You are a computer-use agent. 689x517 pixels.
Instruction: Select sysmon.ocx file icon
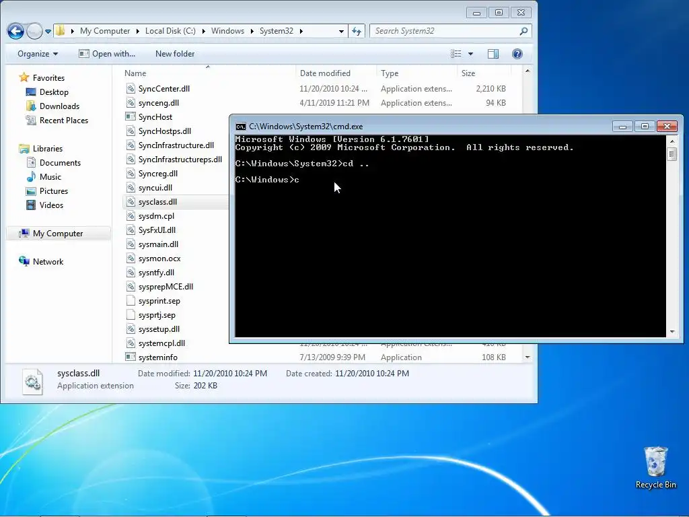[x=131, y=258]
